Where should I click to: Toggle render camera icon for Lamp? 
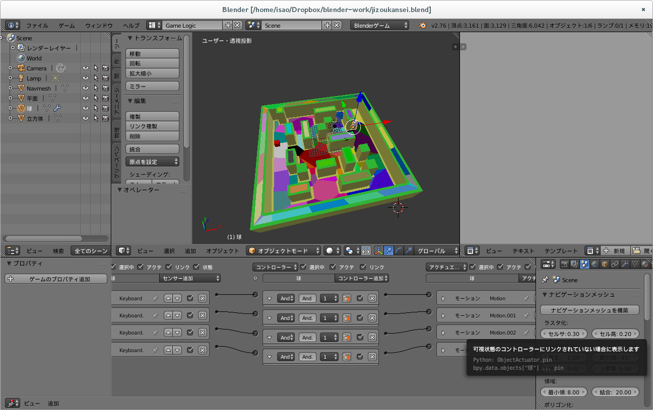click(105, 78)
